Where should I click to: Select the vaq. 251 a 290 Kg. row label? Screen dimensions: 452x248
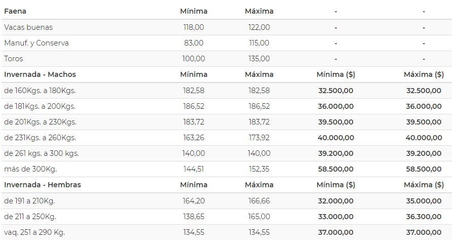click(x=34, y=232)
